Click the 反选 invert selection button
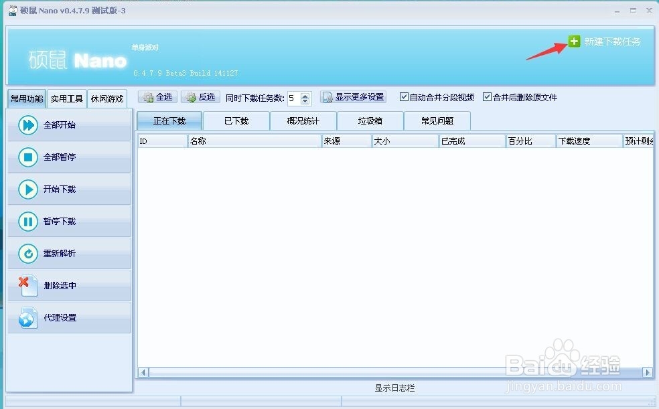The width and height of the screenshot is (659, 409). (x=200, y=97)
